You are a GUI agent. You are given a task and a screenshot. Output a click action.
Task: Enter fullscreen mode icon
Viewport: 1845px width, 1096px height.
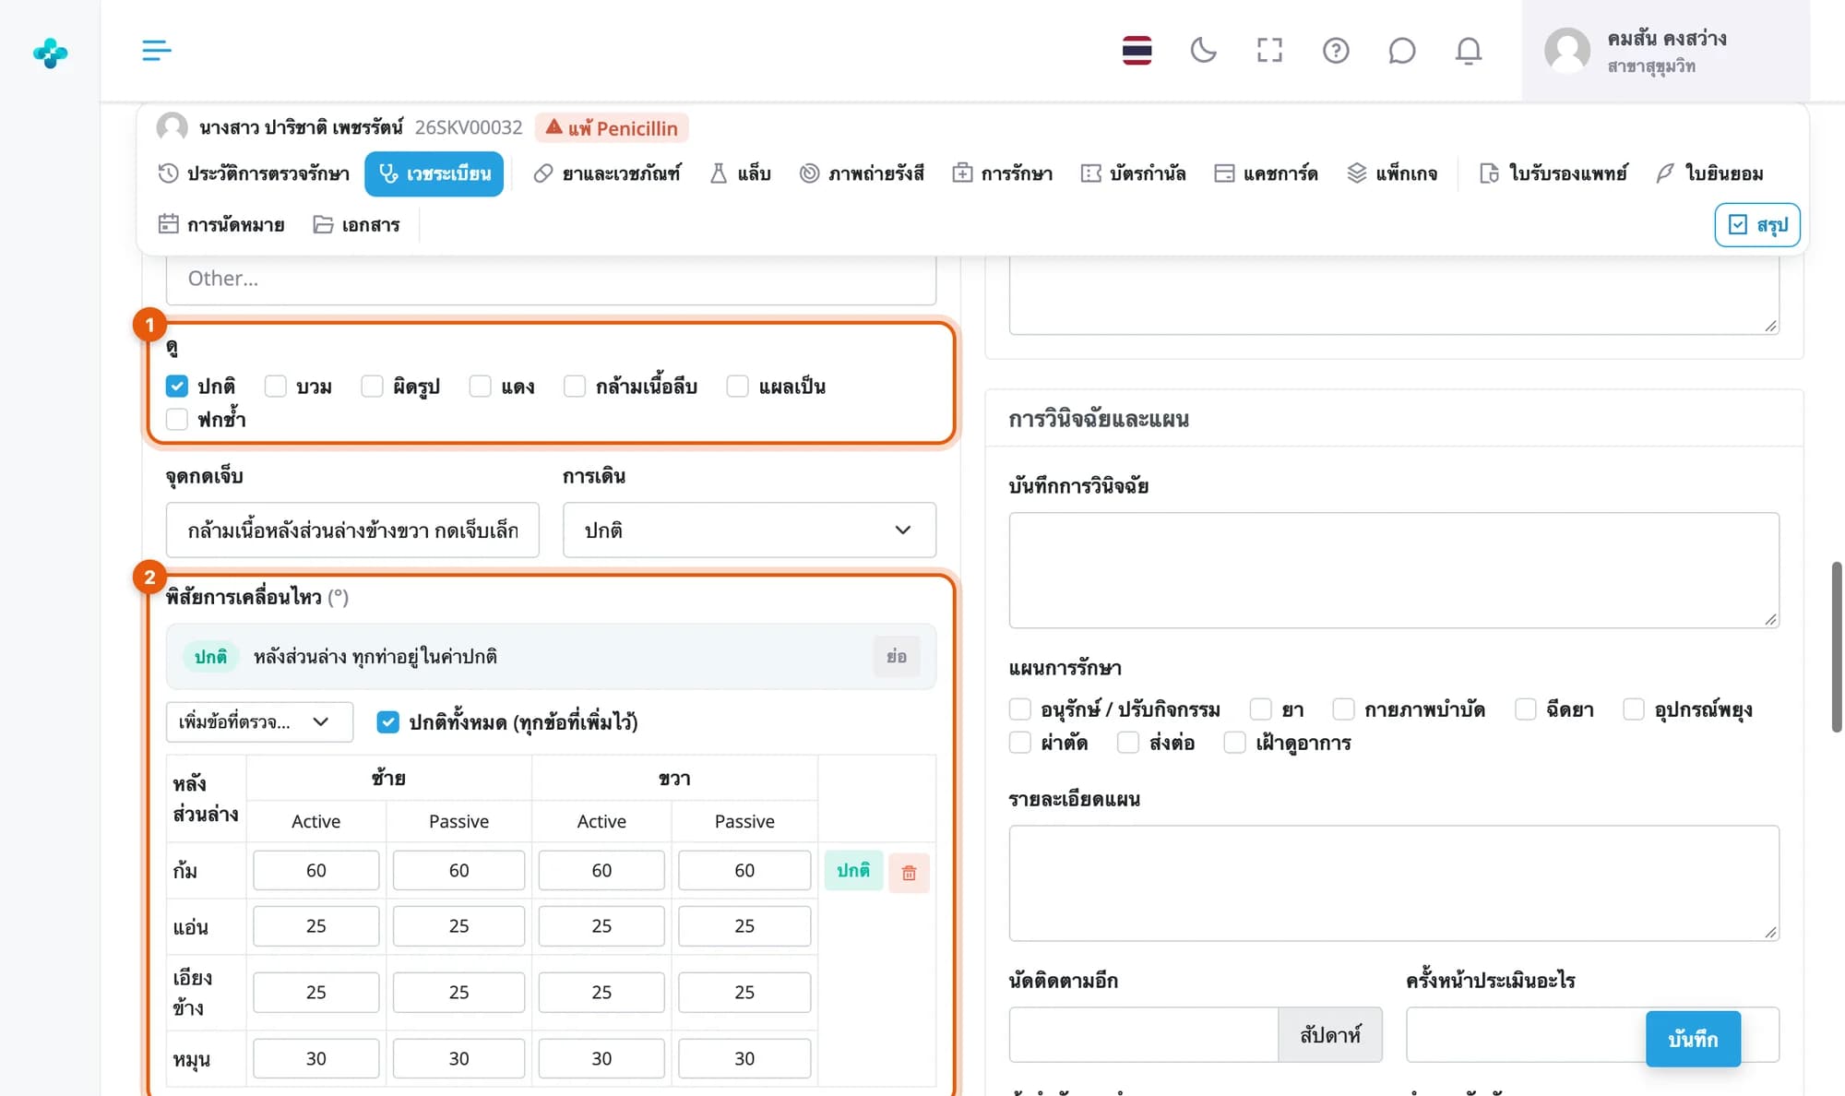point(1269,50)
